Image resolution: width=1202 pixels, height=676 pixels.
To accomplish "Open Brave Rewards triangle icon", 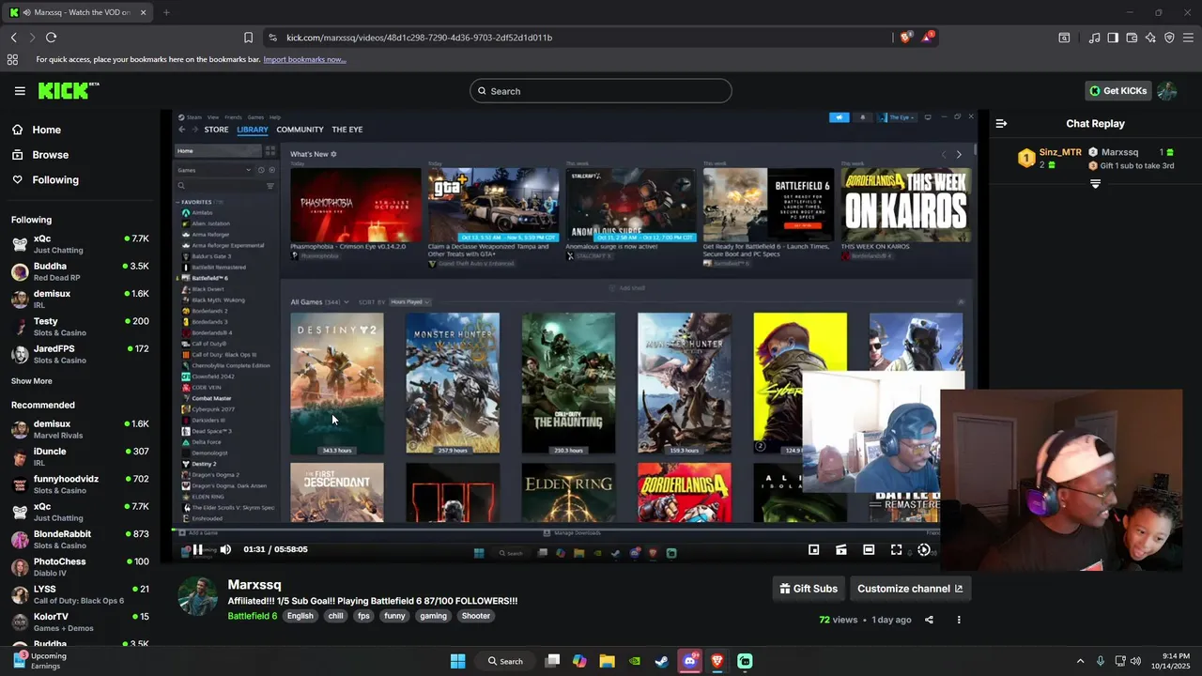I will [928, 38].
